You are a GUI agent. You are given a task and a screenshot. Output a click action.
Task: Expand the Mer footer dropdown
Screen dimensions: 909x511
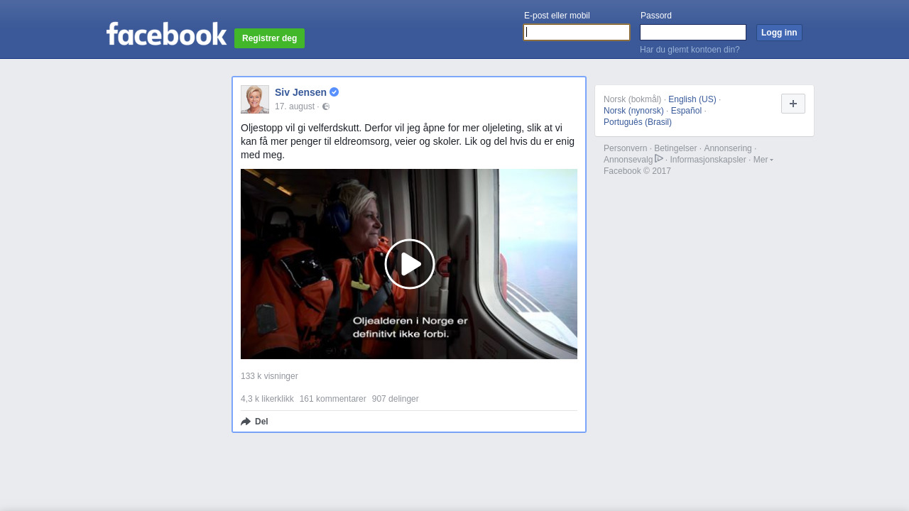click(x=763, y=160)
